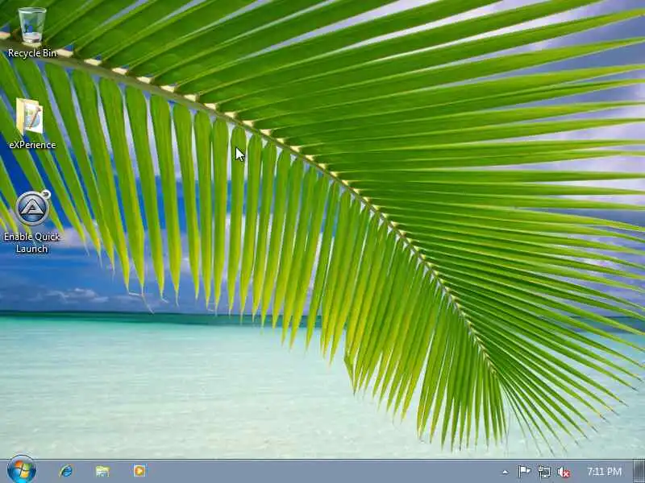Launch Internet Explorer from the taskbar
Viewport: 645px width, 483px height.
[x=66, y=471]
